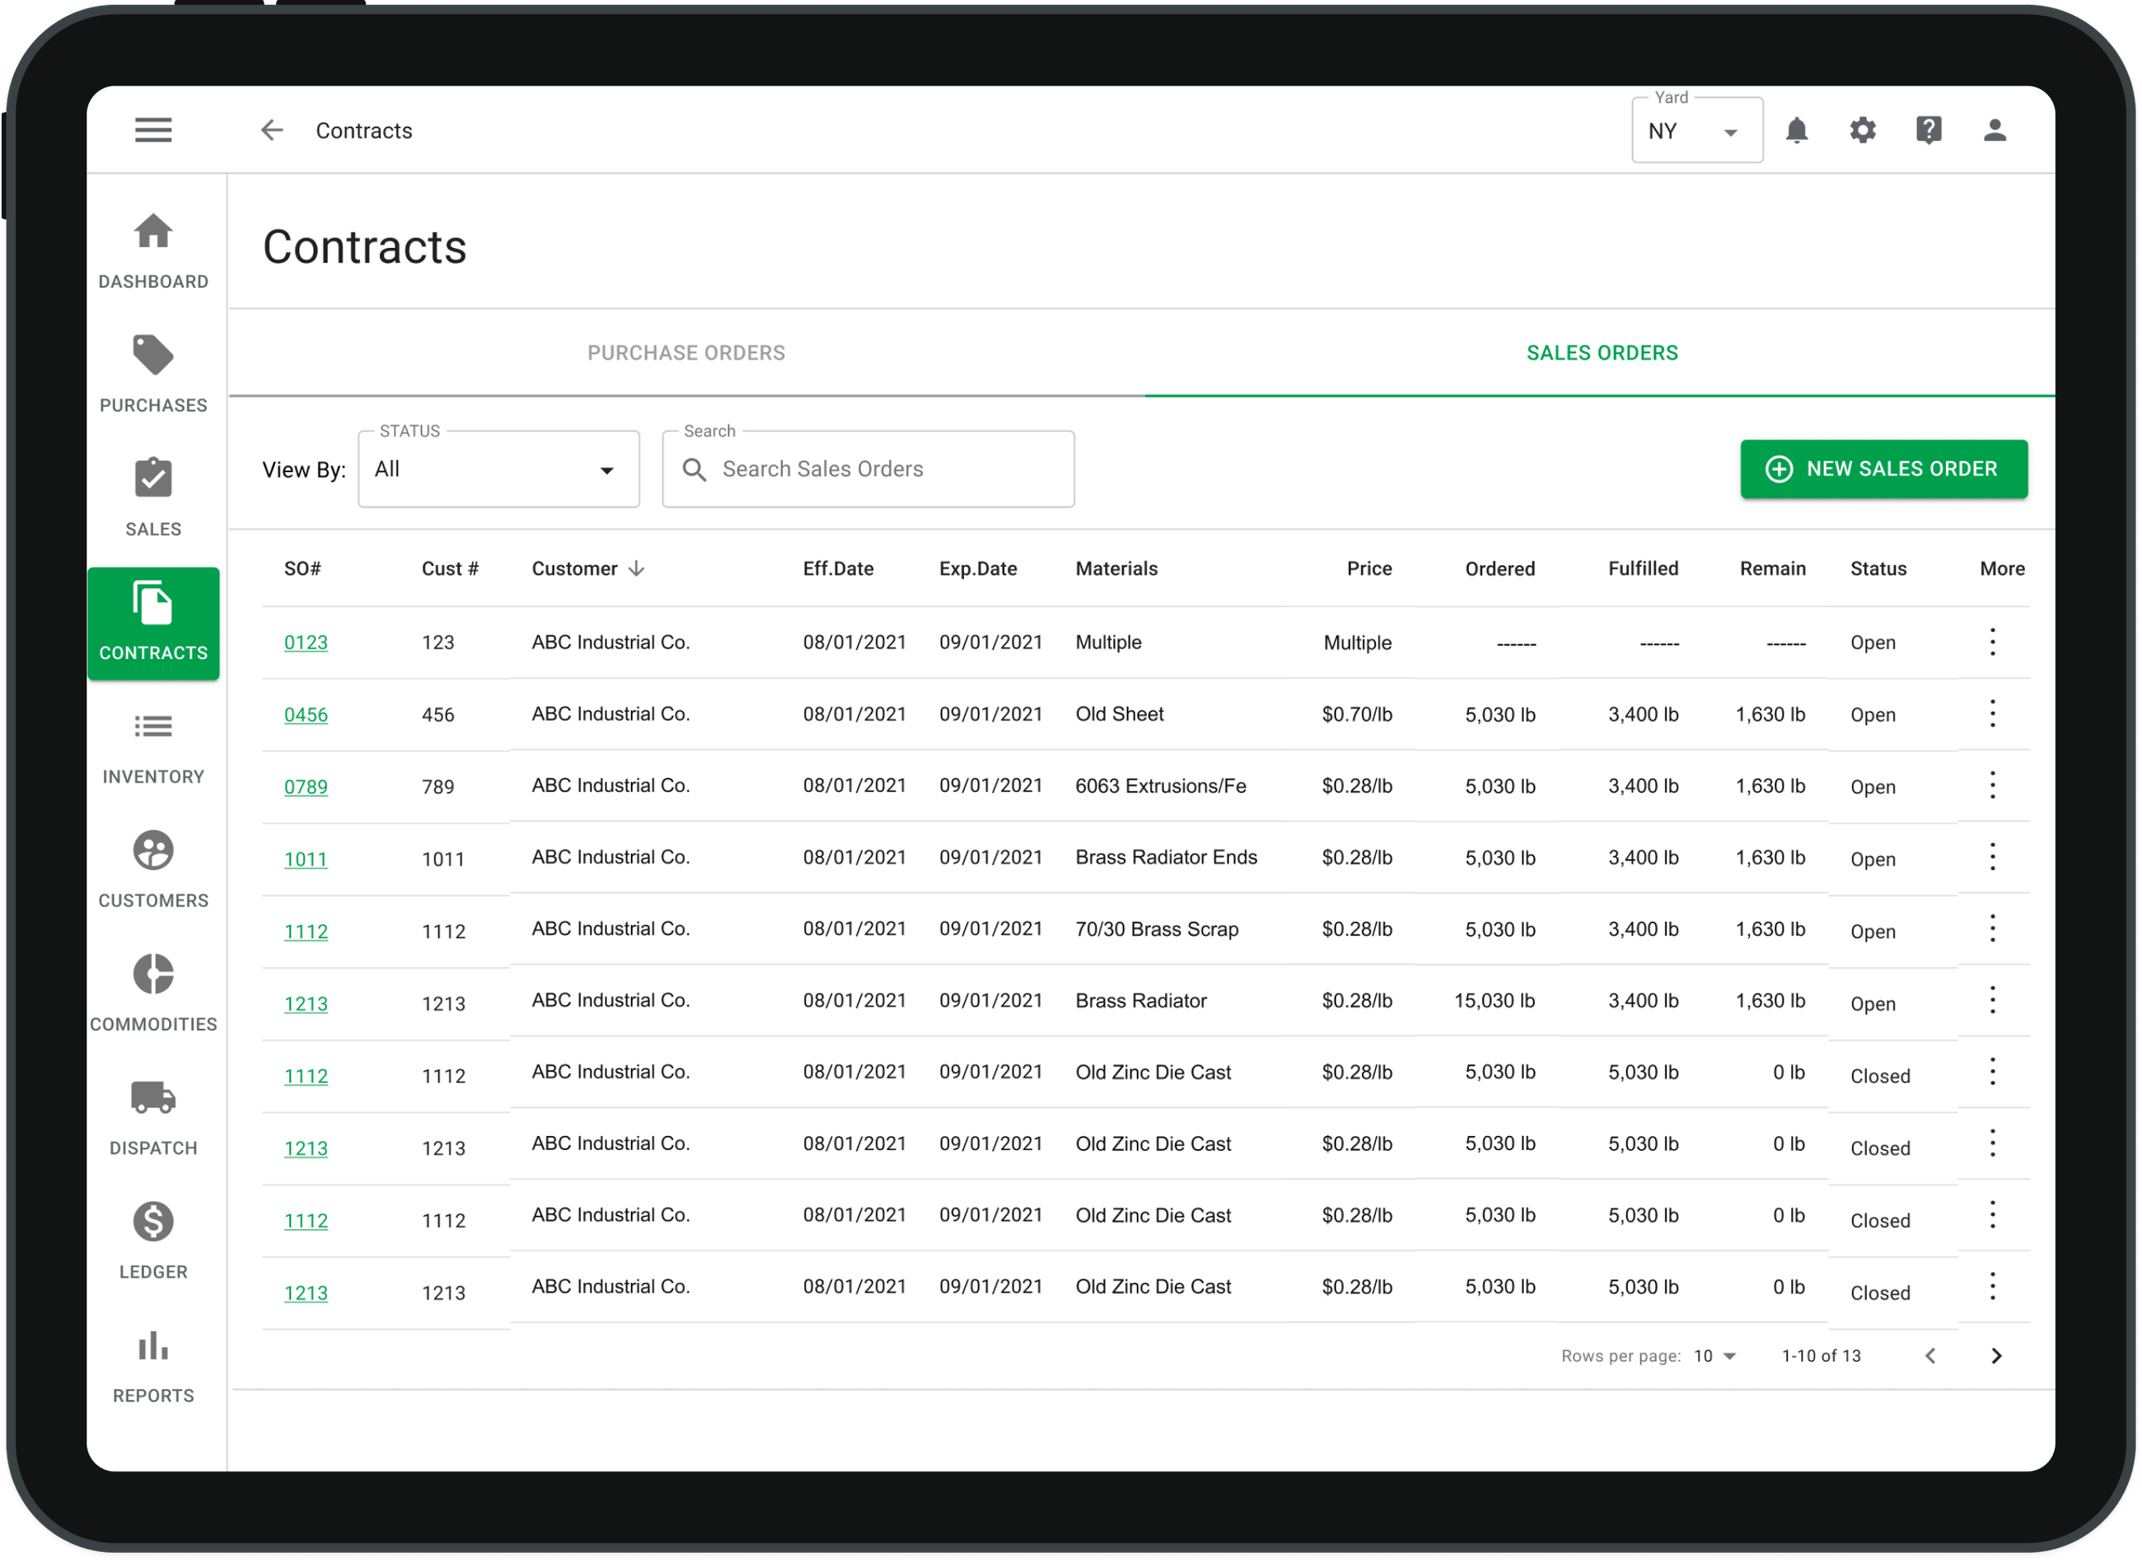Change Rows per page value
Image resolution: width=2142 pixels, height=1562 pixels.
pos(1714,1355)
